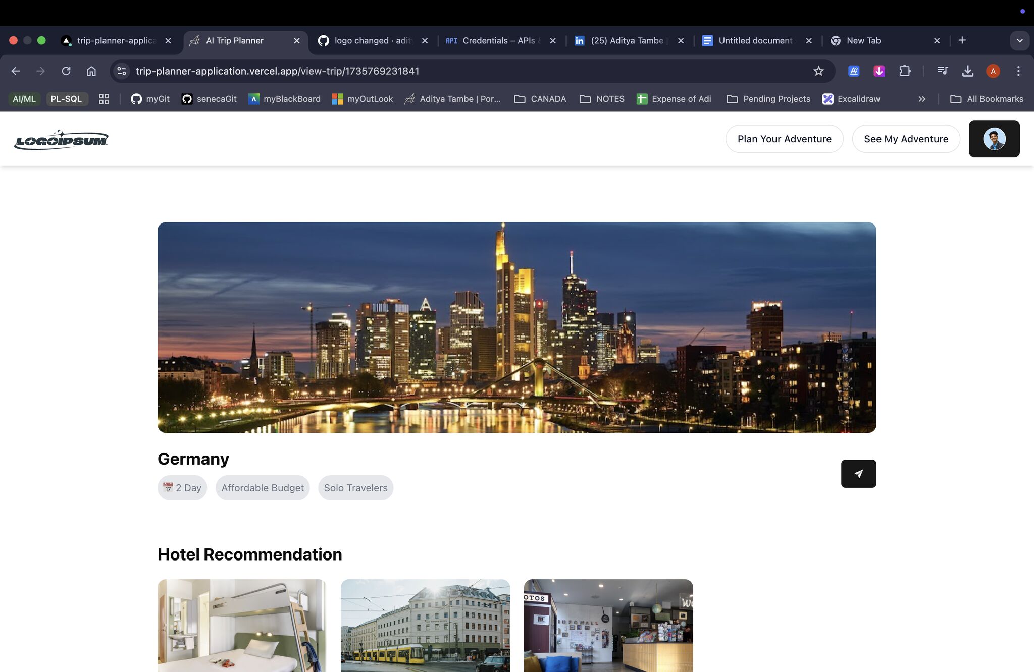
Task: Click the Plan Your Adventure button
Action: 784,139
